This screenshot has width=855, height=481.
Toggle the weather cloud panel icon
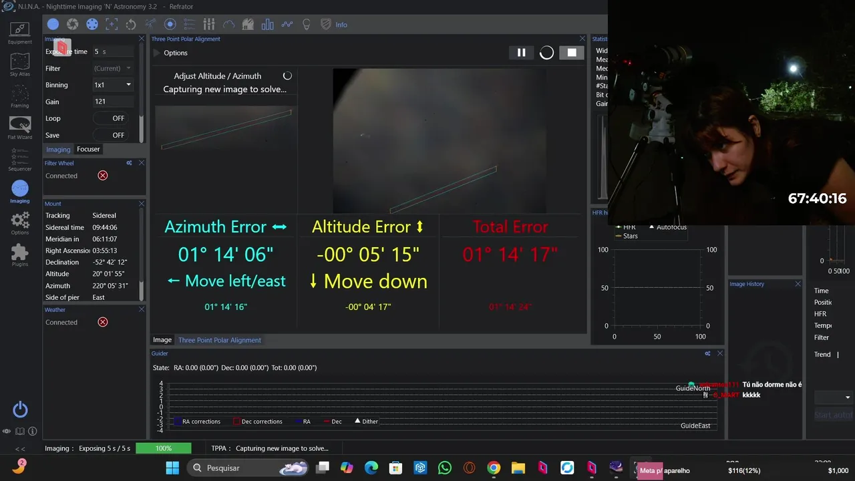228,25
